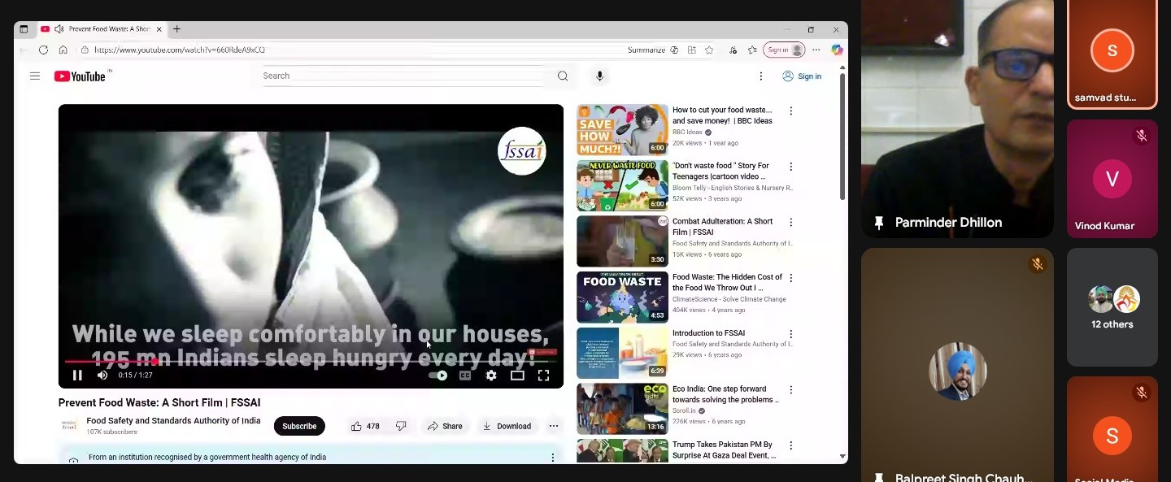The width and height of the screenshot is (1171, 482).
Task: Open more actions next to Download
Action: pos(554,426)
